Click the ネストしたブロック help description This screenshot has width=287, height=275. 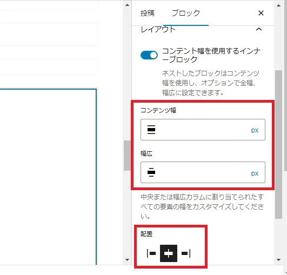point(210,83)
